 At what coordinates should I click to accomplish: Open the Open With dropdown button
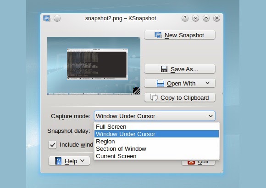(x=180, y=83)
